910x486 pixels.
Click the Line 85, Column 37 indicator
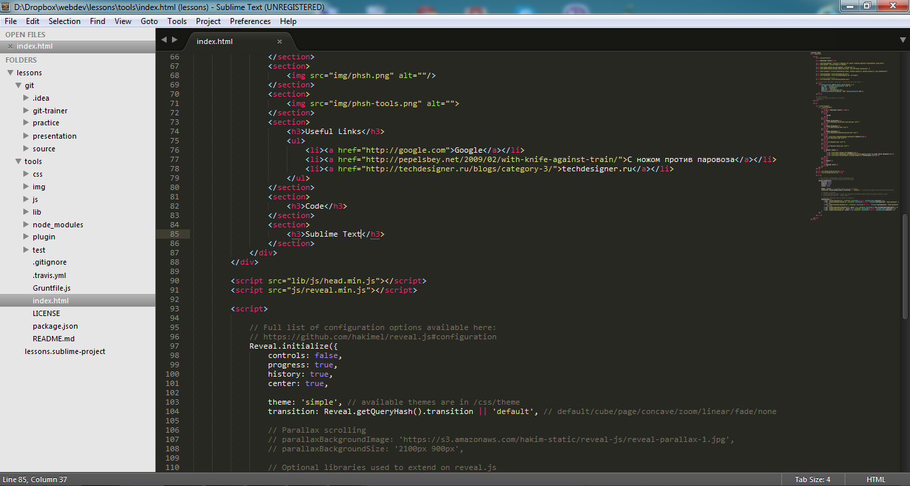35,479
